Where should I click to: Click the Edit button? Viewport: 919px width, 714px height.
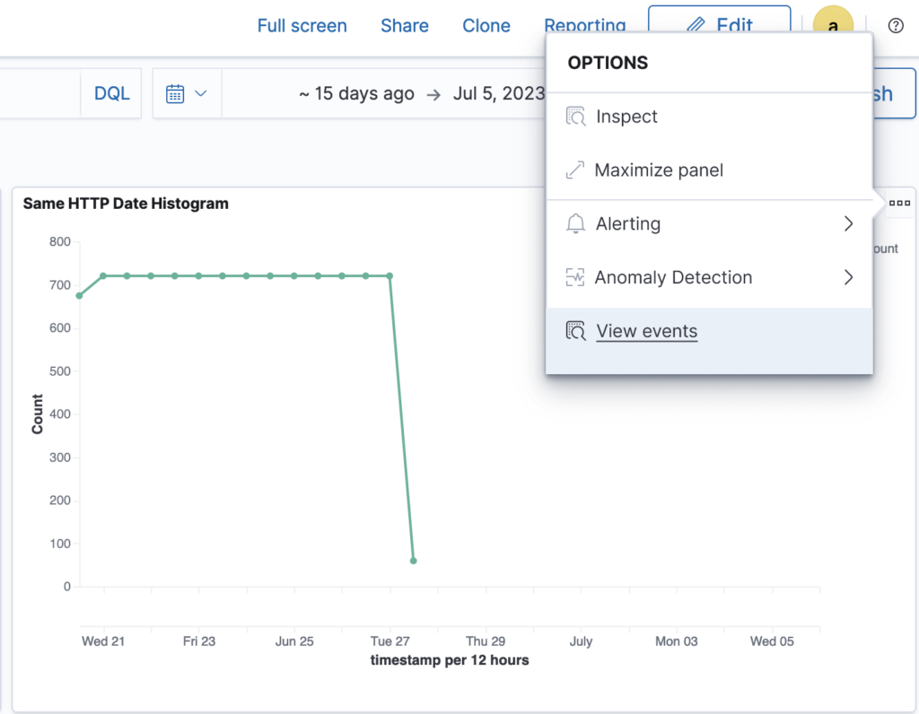pos(719,20)
